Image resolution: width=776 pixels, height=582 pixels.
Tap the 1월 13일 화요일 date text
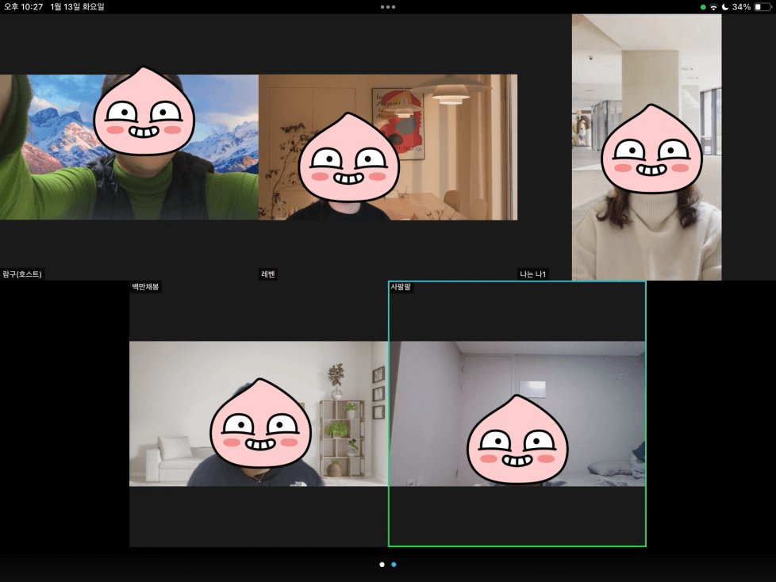point(77,7)
